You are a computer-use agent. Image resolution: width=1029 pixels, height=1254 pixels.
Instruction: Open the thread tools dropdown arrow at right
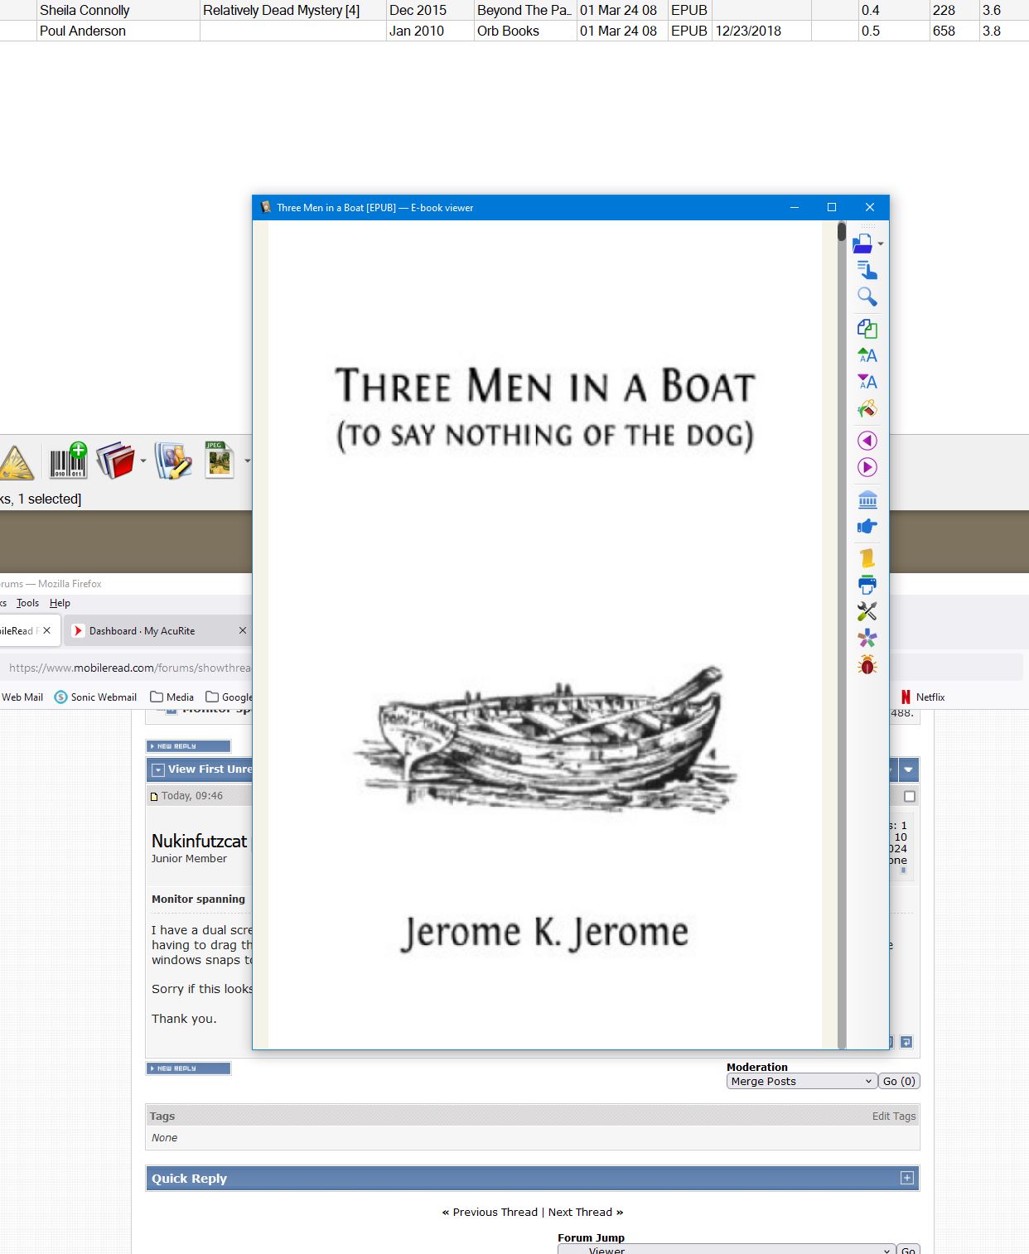pos(909,769)
